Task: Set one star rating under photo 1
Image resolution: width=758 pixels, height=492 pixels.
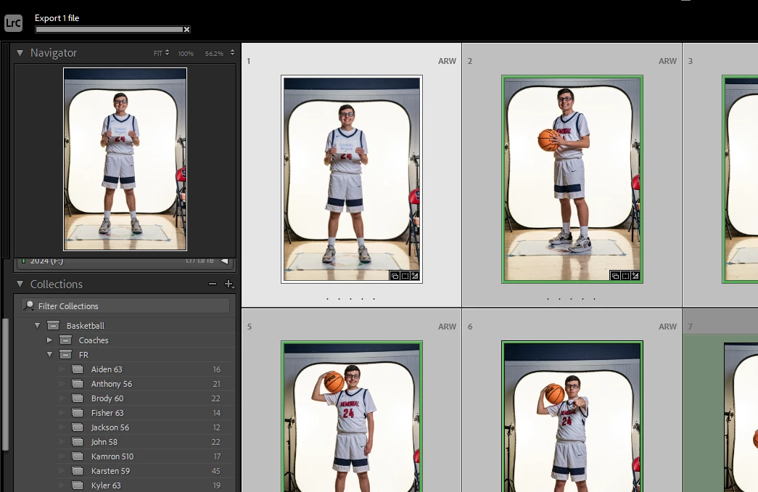Action: 327,299
